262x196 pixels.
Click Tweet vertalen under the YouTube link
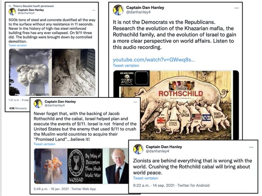point(126,65)
